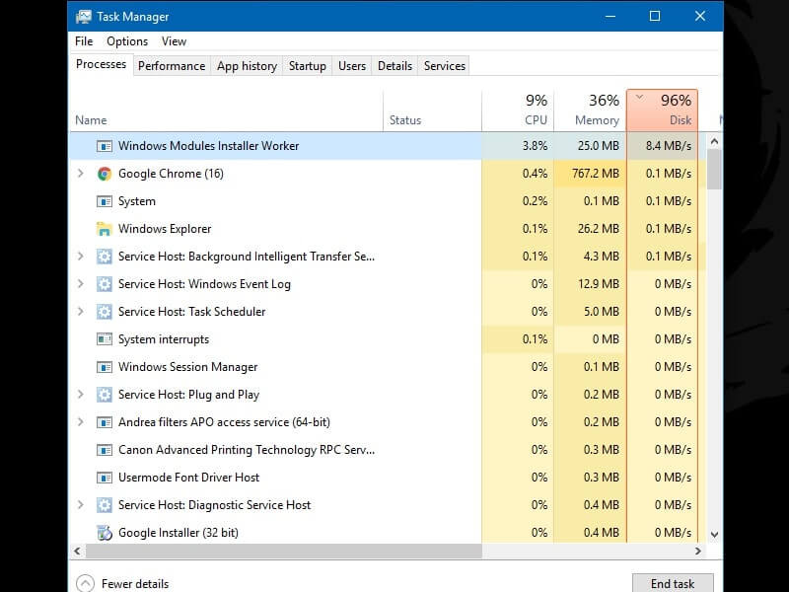Image resolution: width=789 pixels, height=592 pixels.
Task: Click the Canon Advanced Printing icon
Action: (x=105, y=450)
